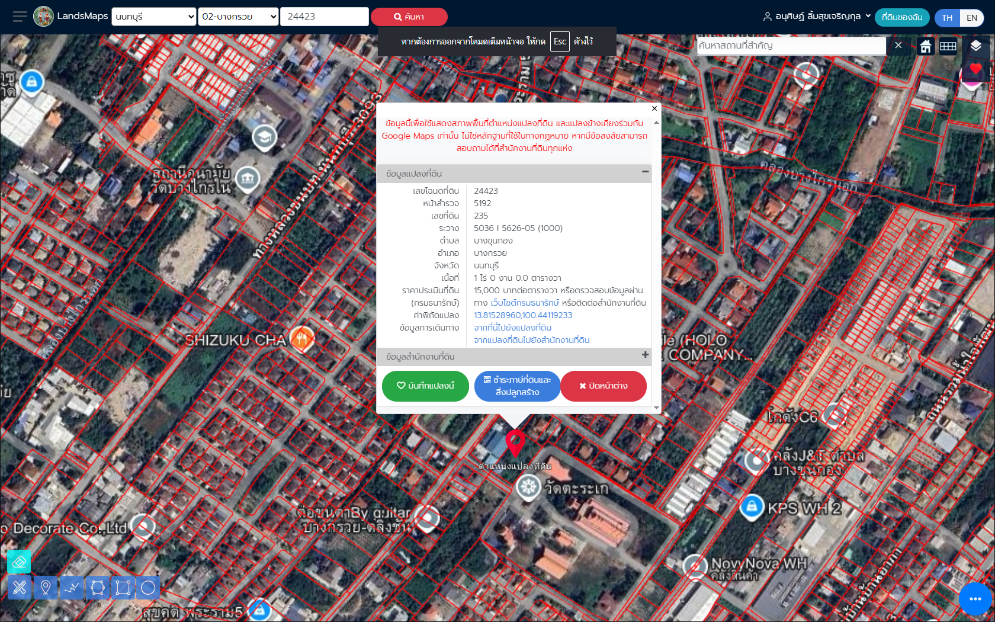Image resolution: width=995 pixels, height=622 pixels.
Task: Open the user account menu
Action: pyautogui.click(x=817, y=17)
